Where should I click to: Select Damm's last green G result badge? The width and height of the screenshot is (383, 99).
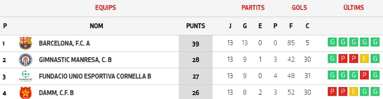coord(375,92)
